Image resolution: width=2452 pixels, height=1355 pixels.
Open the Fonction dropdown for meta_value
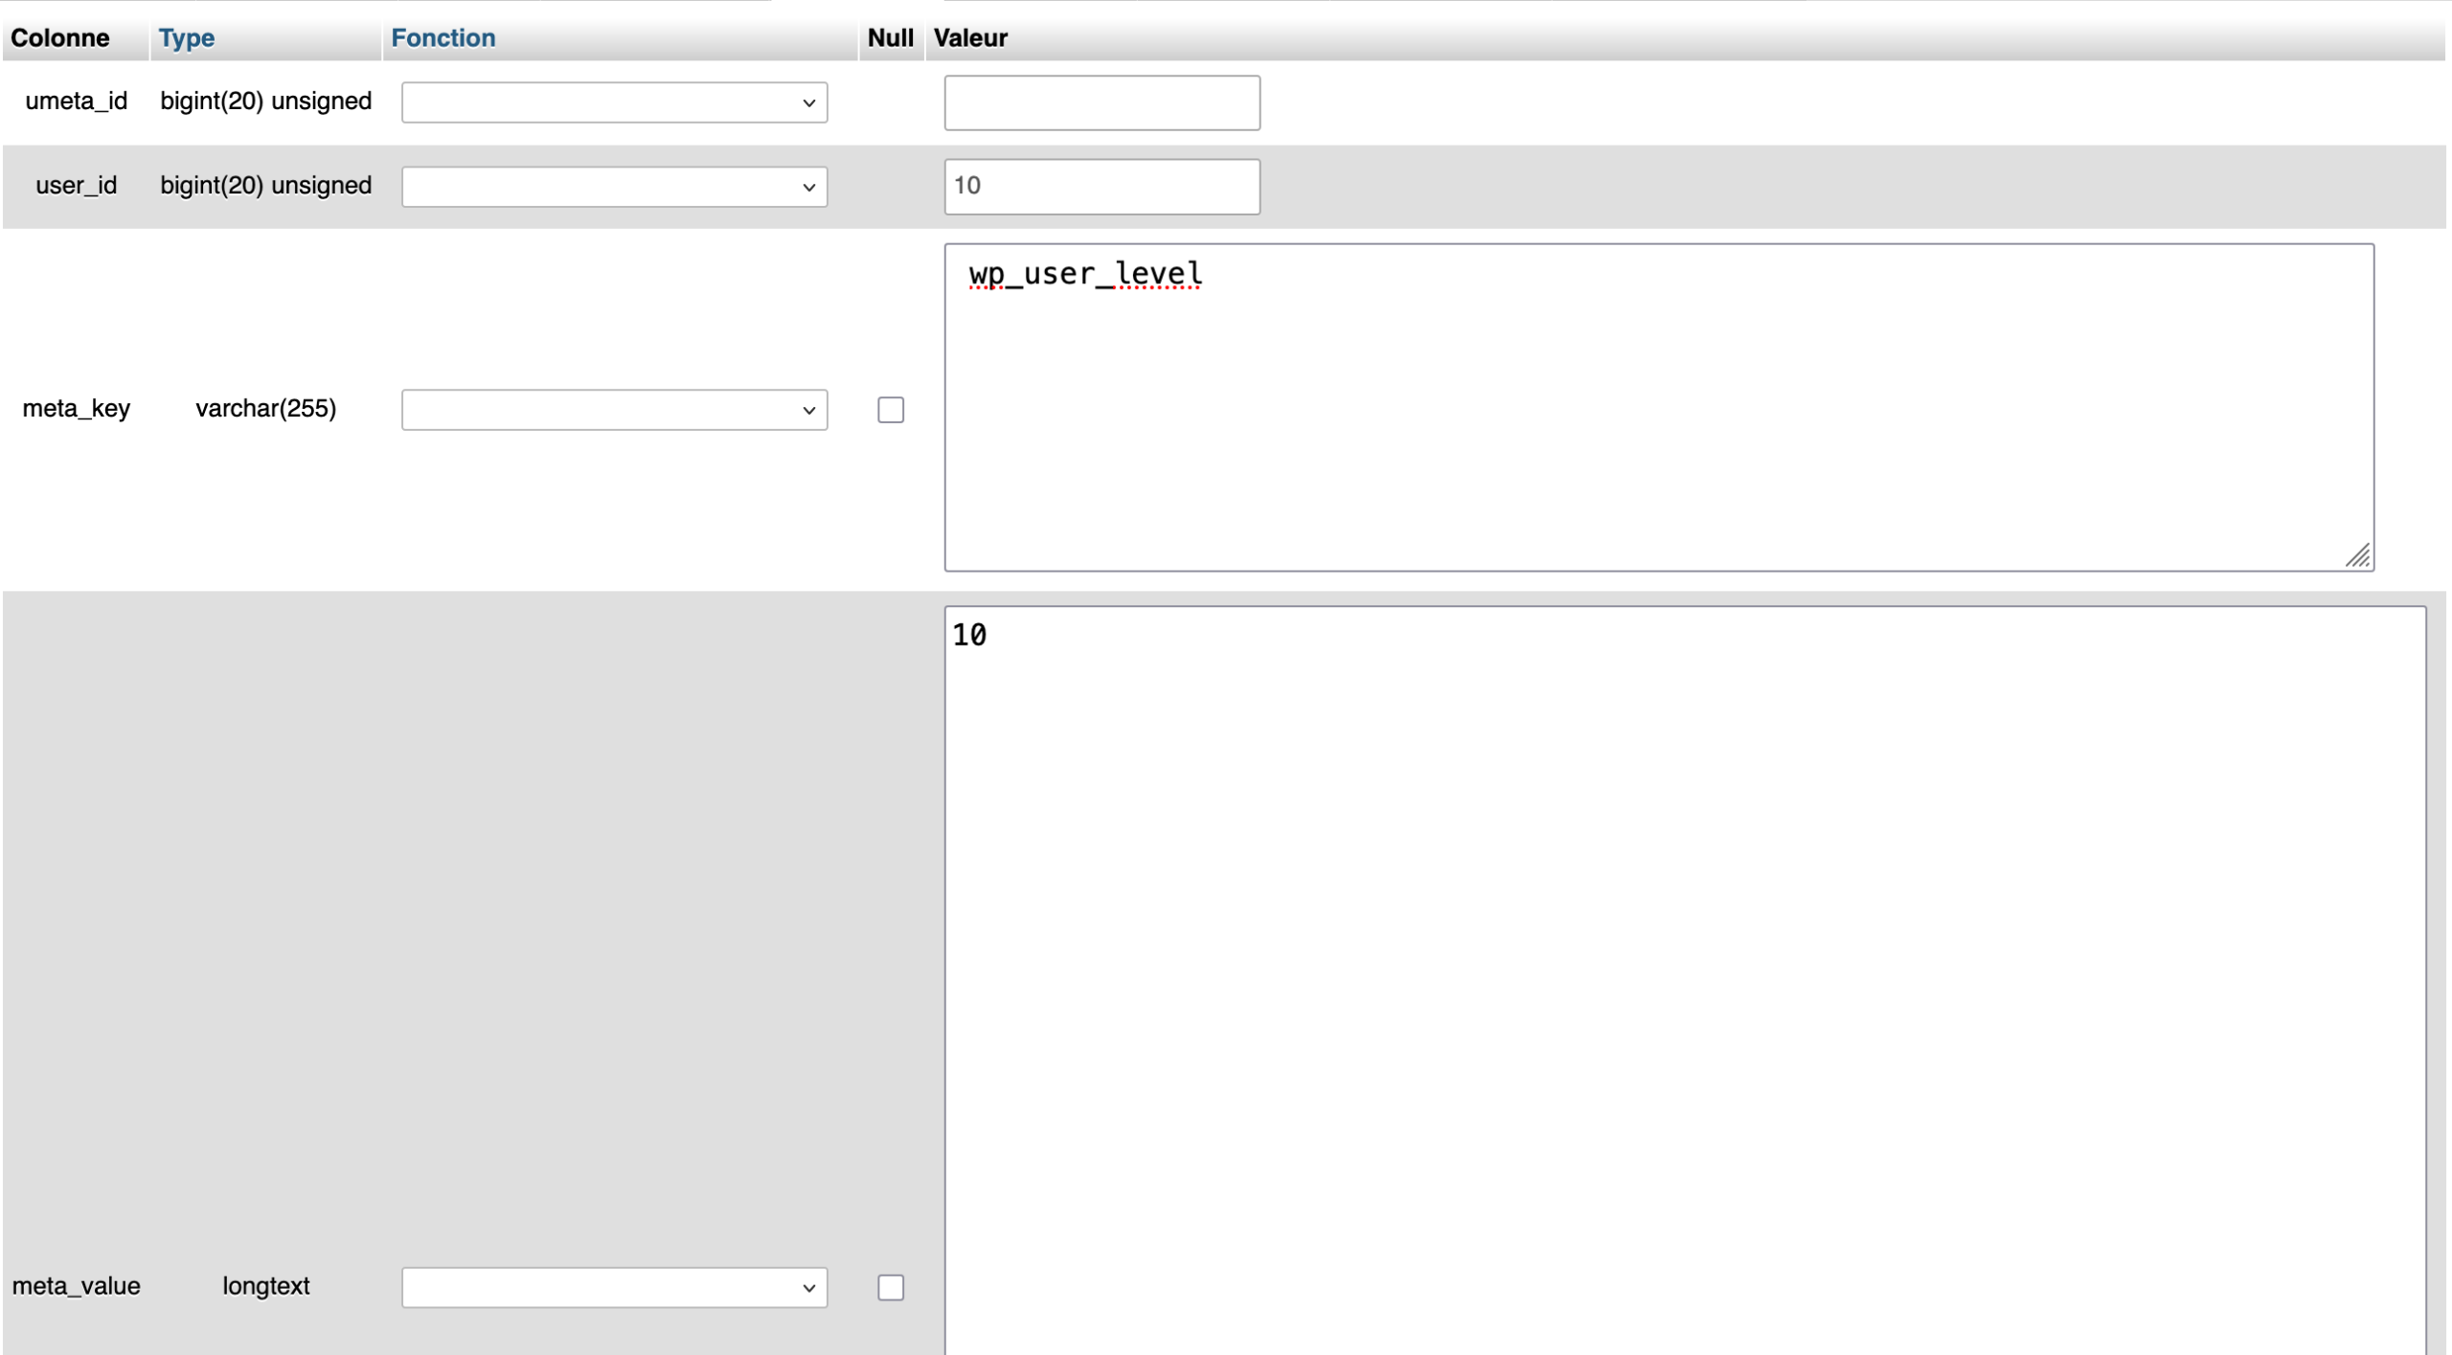click(x=614, y=1287)
